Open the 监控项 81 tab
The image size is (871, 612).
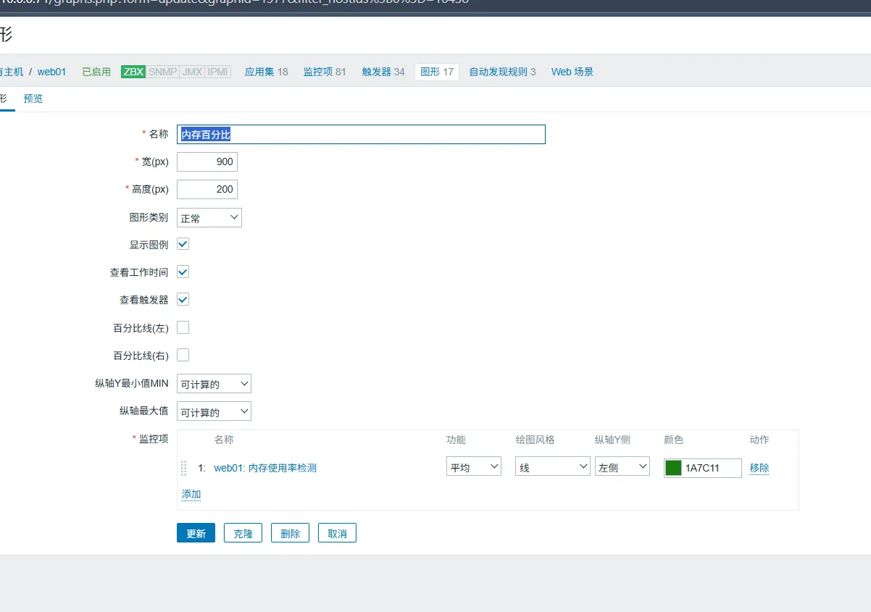325,72
